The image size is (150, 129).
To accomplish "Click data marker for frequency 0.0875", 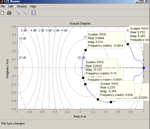I will click(x=85, y=84).
